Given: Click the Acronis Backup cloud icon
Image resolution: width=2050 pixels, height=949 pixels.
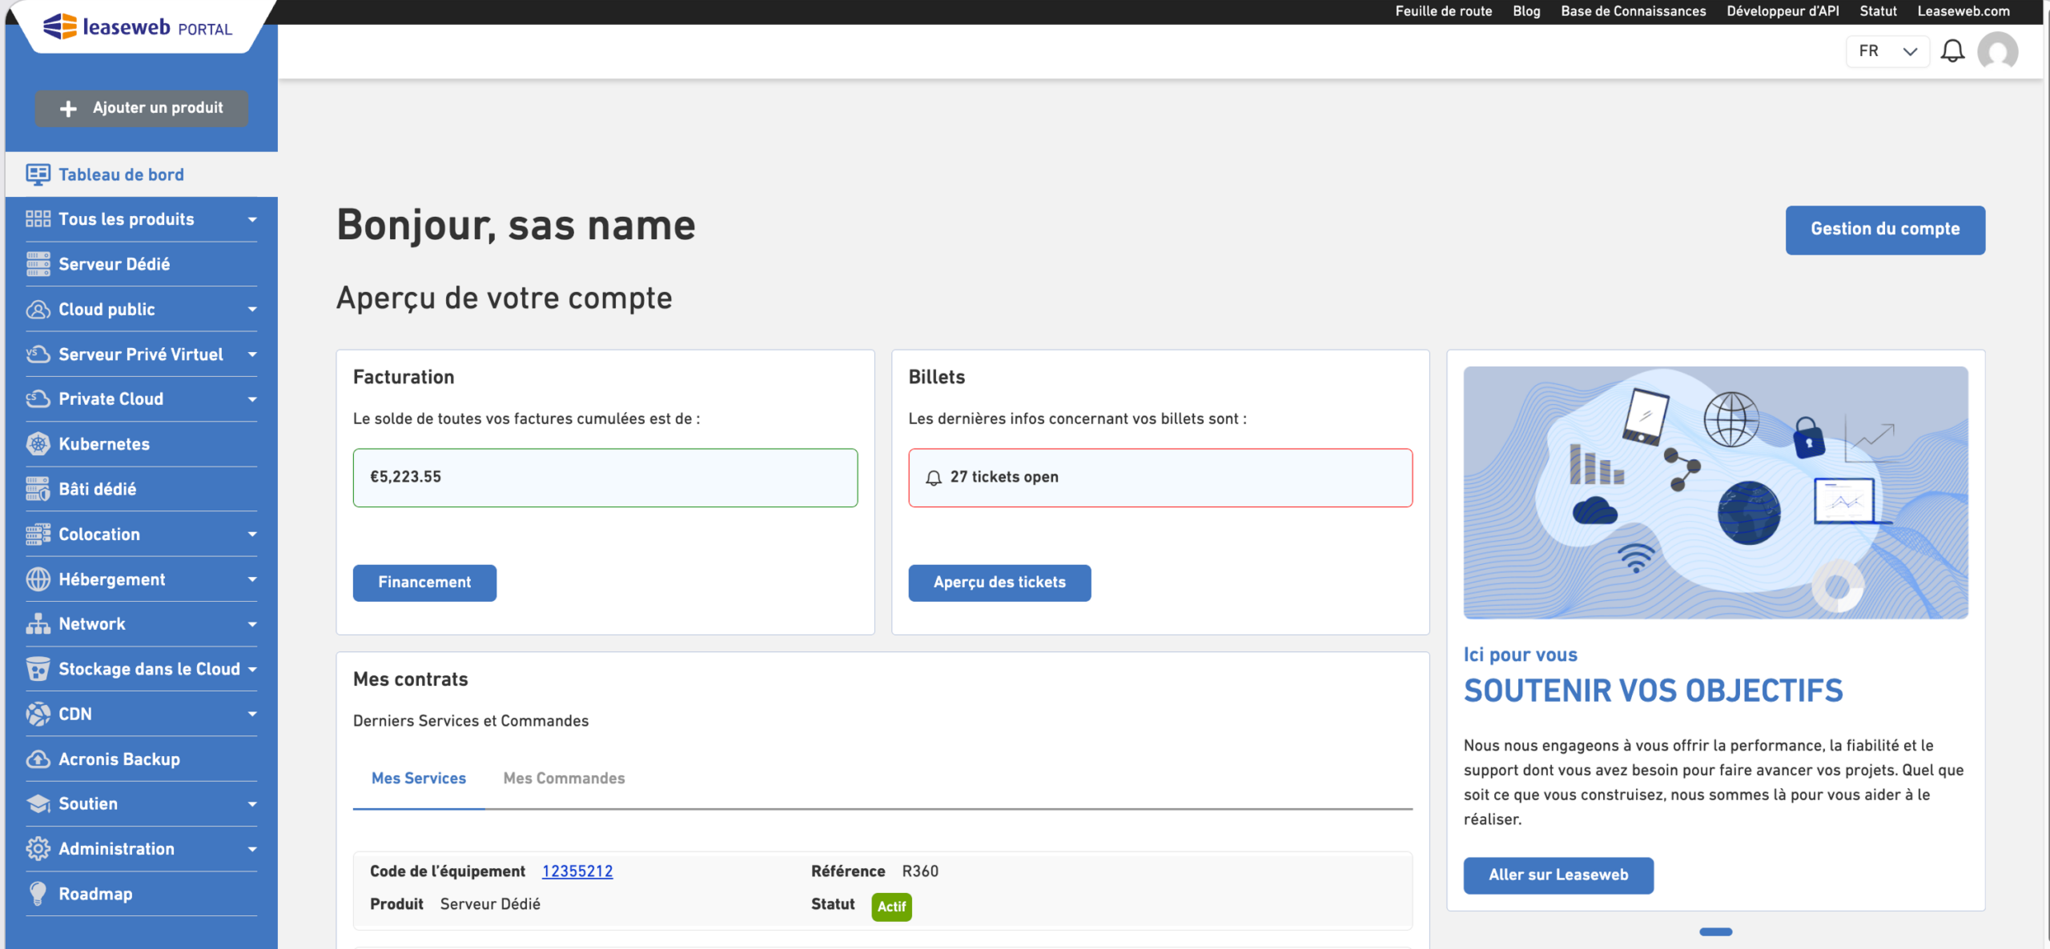Looking at the screenshot, I should point(38,759).
